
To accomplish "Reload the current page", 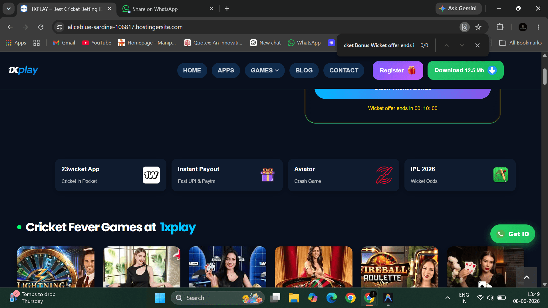I will point(41,27).
